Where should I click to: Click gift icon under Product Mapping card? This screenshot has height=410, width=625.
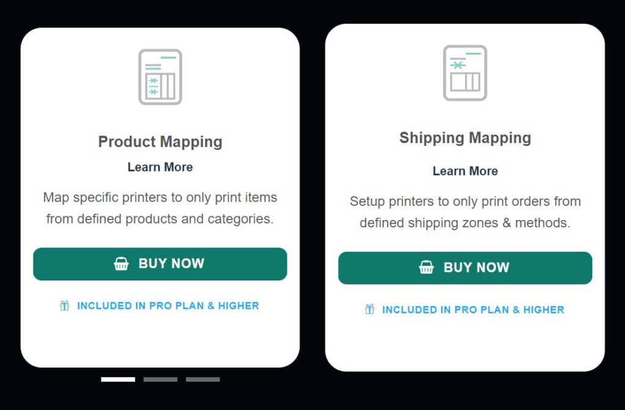point(65,306)
